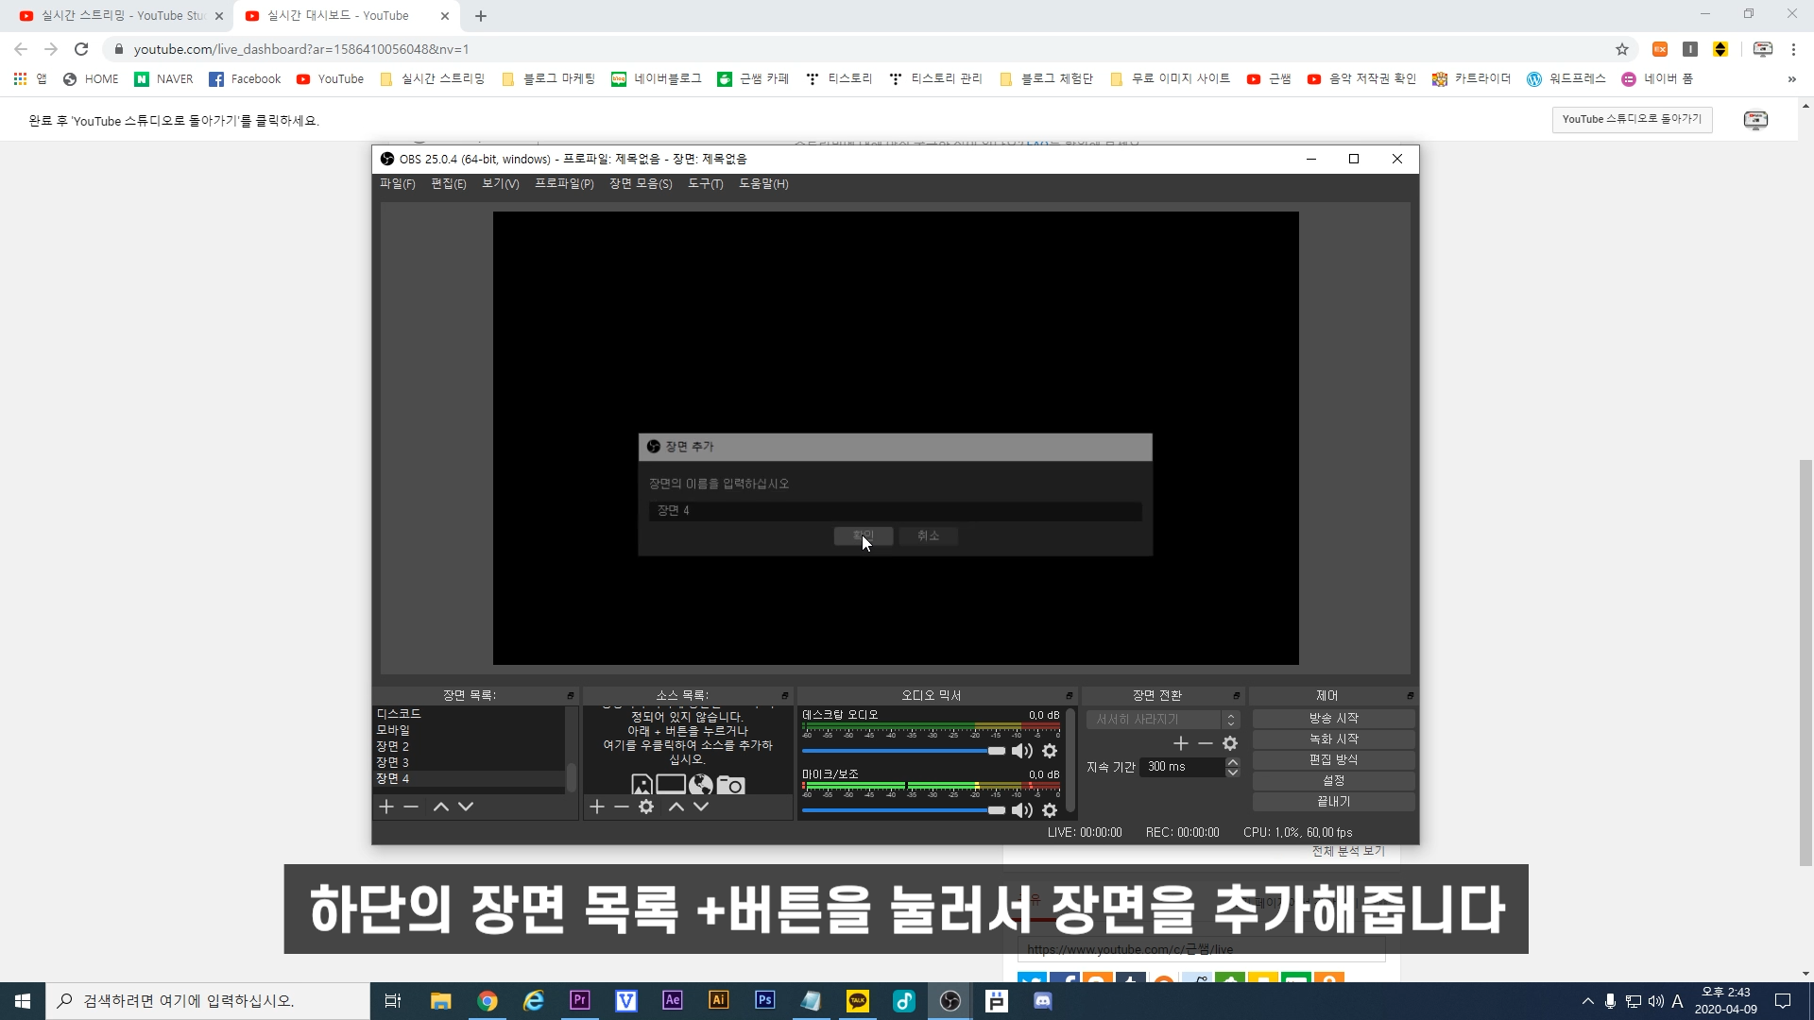1814x1020 pixels.
Task: Increase the 지속 기간 duration with the up arrow
Action: tap(1232, 762)
